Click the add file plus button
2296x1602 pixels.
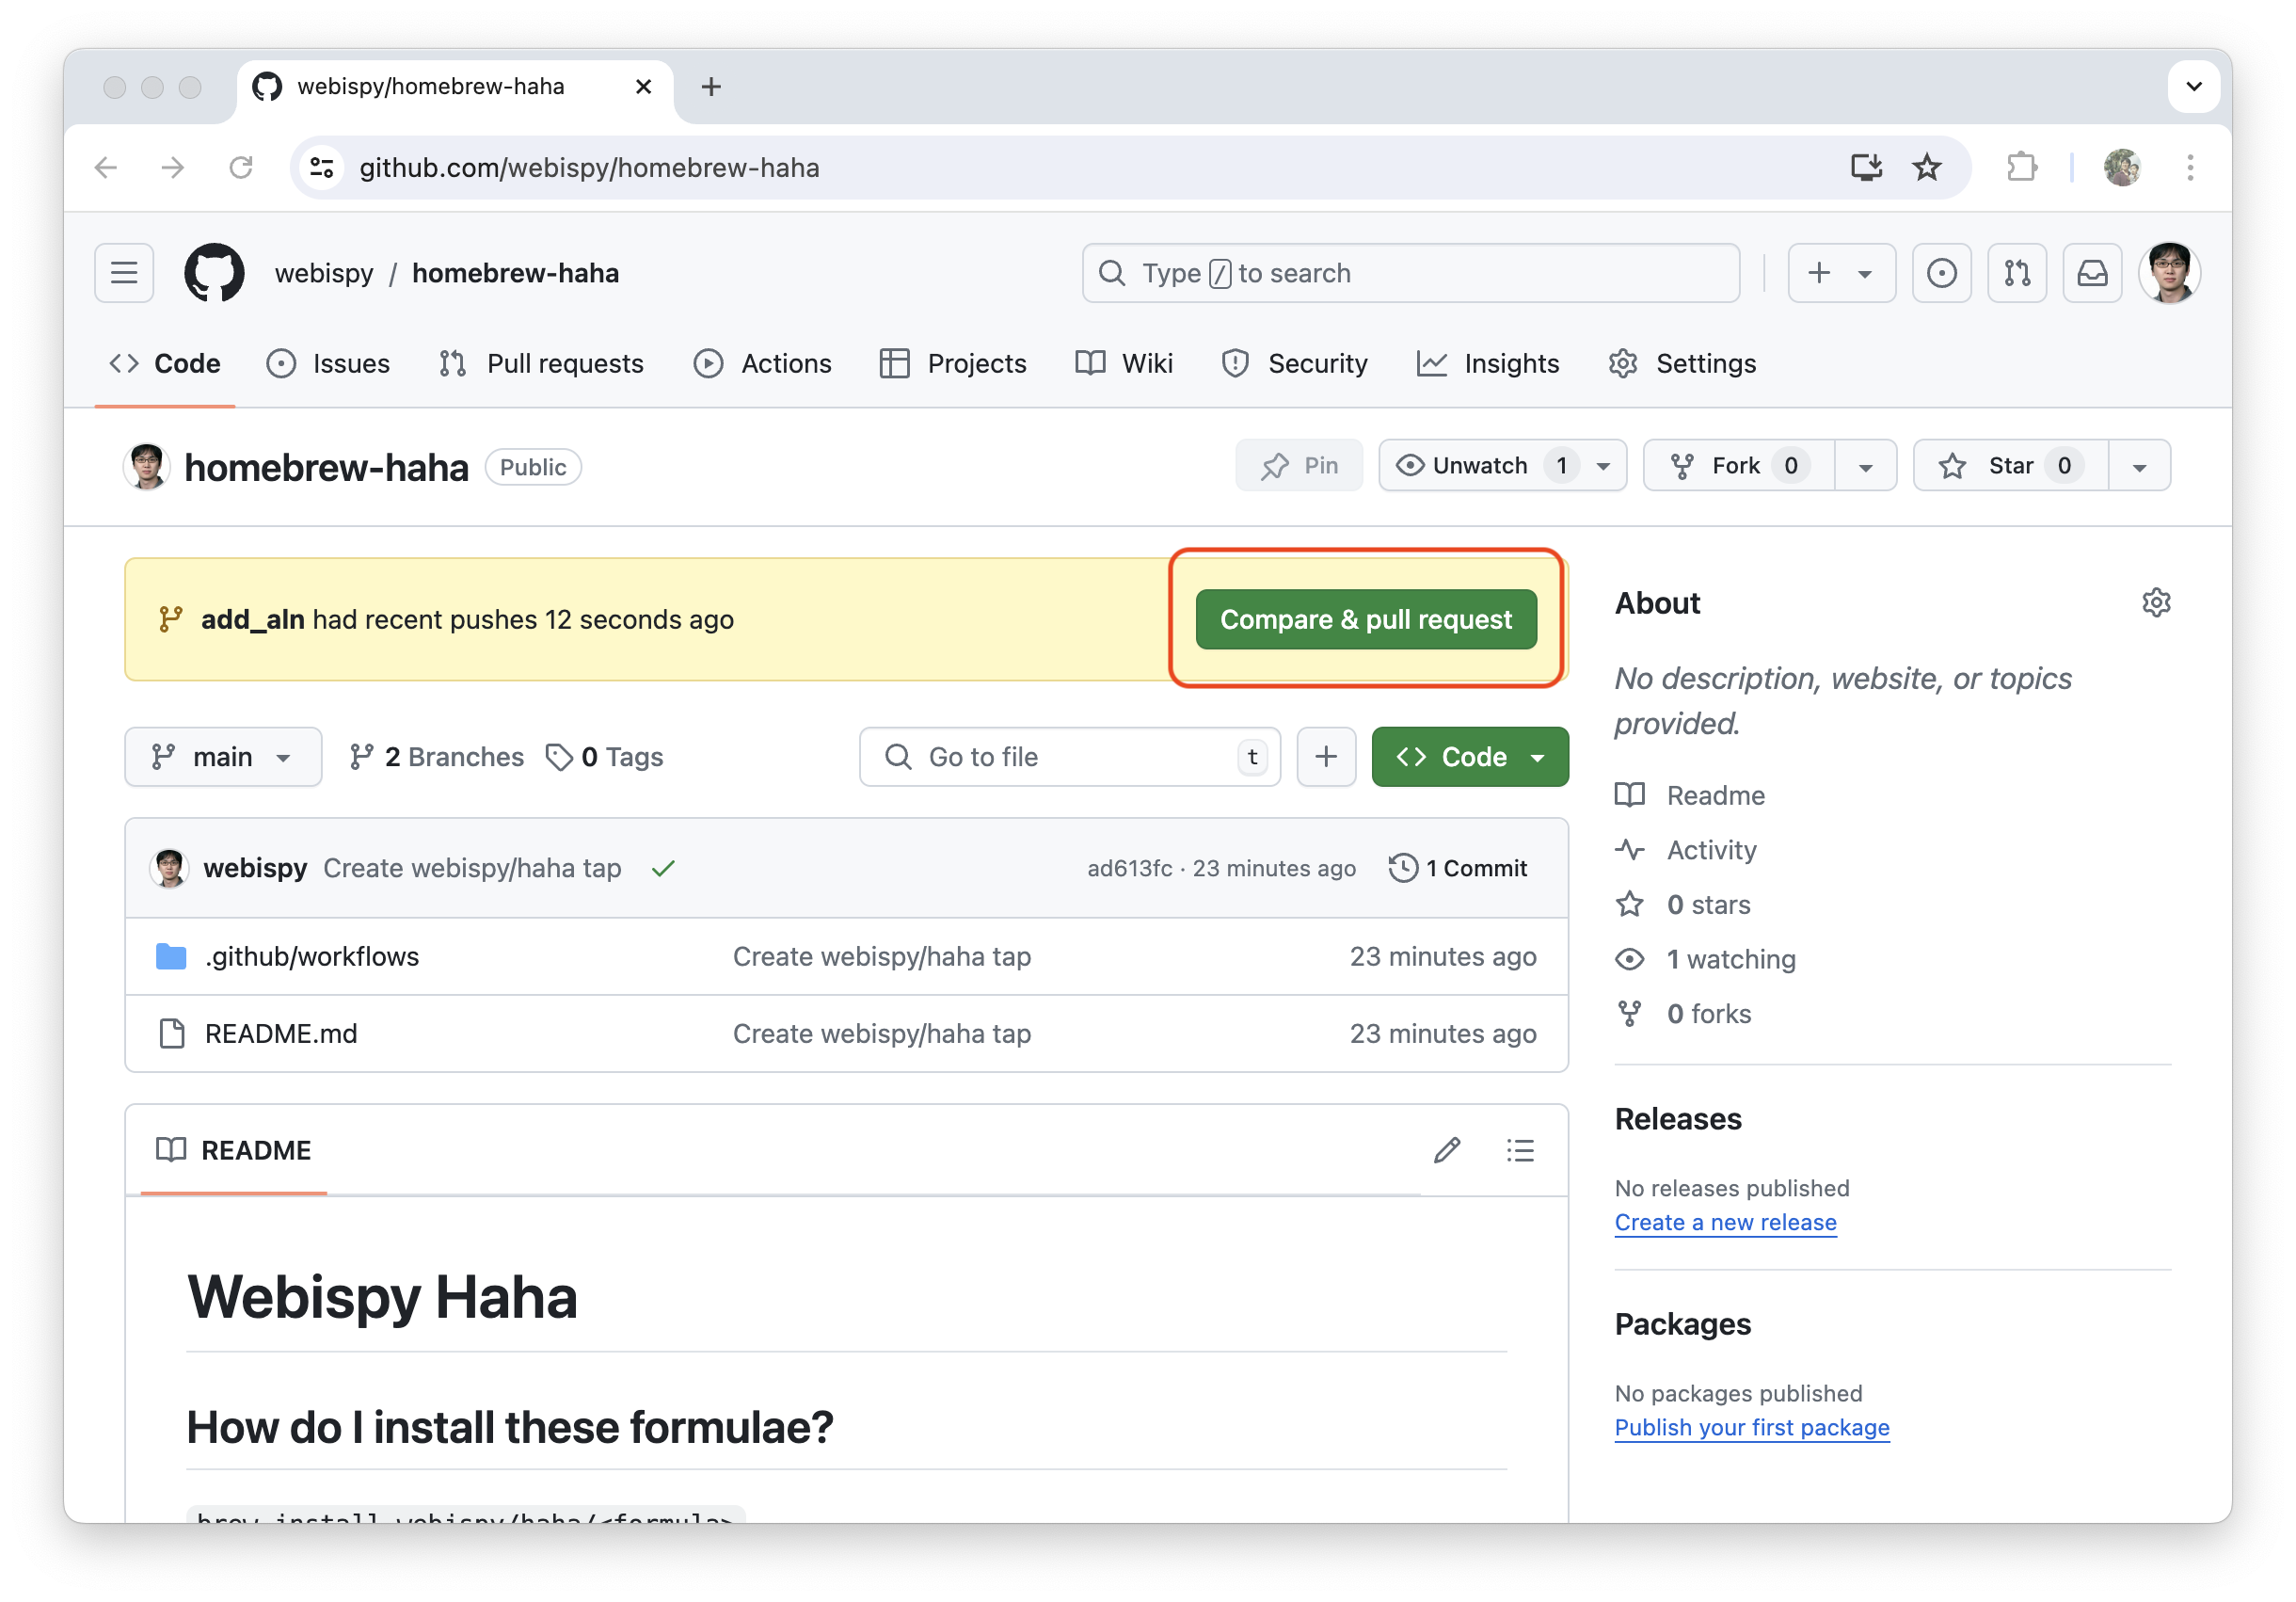(x=1326, y=757)
